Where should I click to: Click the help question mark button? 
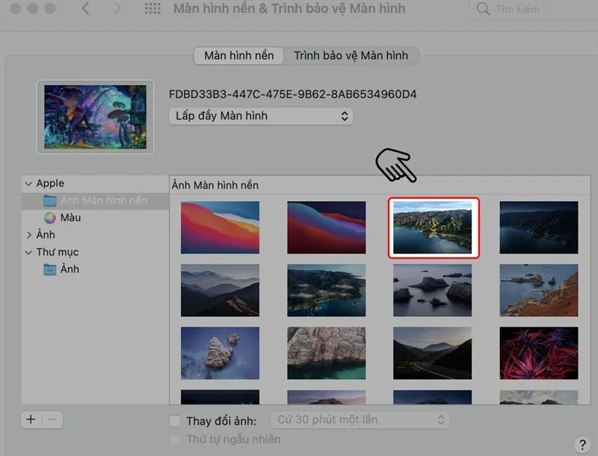[x=582, y=444]
